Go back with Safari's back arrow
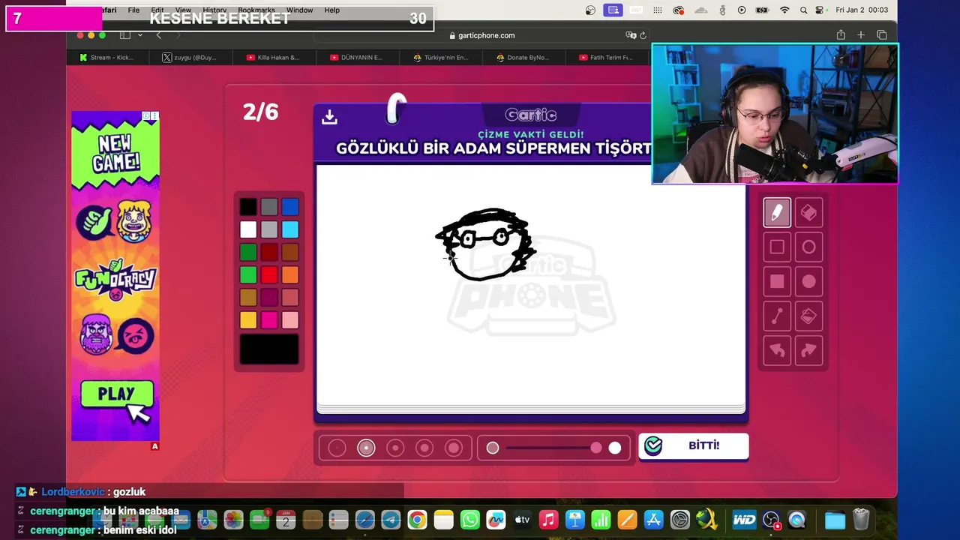The image size is (960, 540). (x=158, y=35)
